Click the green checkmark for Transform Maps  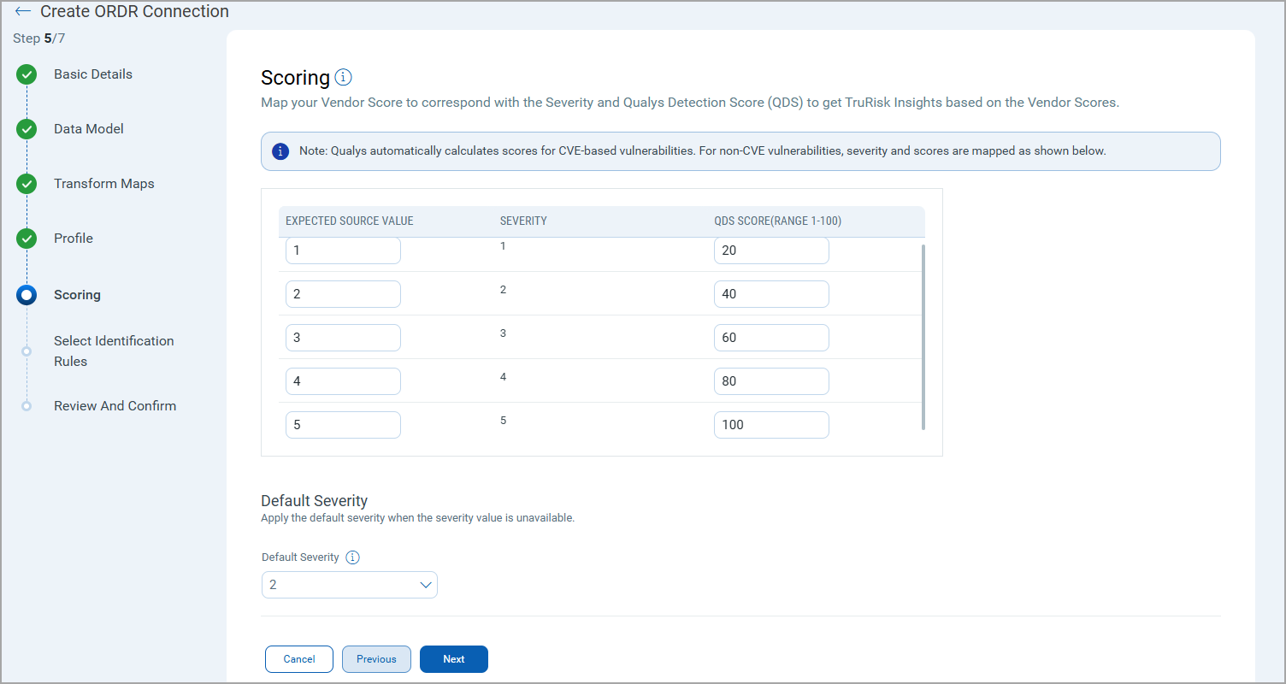click(x=27, y=184)
